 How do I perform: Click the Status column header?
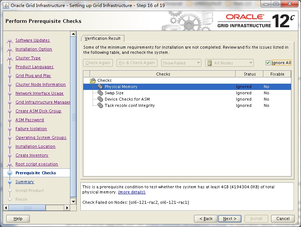[250, 74]
